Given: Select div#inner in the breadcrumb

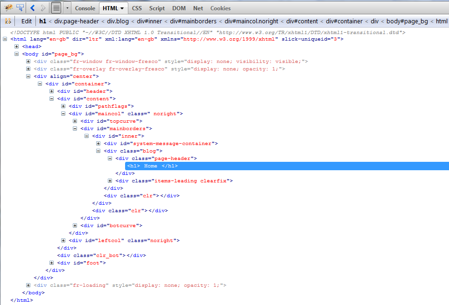Looking at the screenshot, I should click(x=149, y=21).
